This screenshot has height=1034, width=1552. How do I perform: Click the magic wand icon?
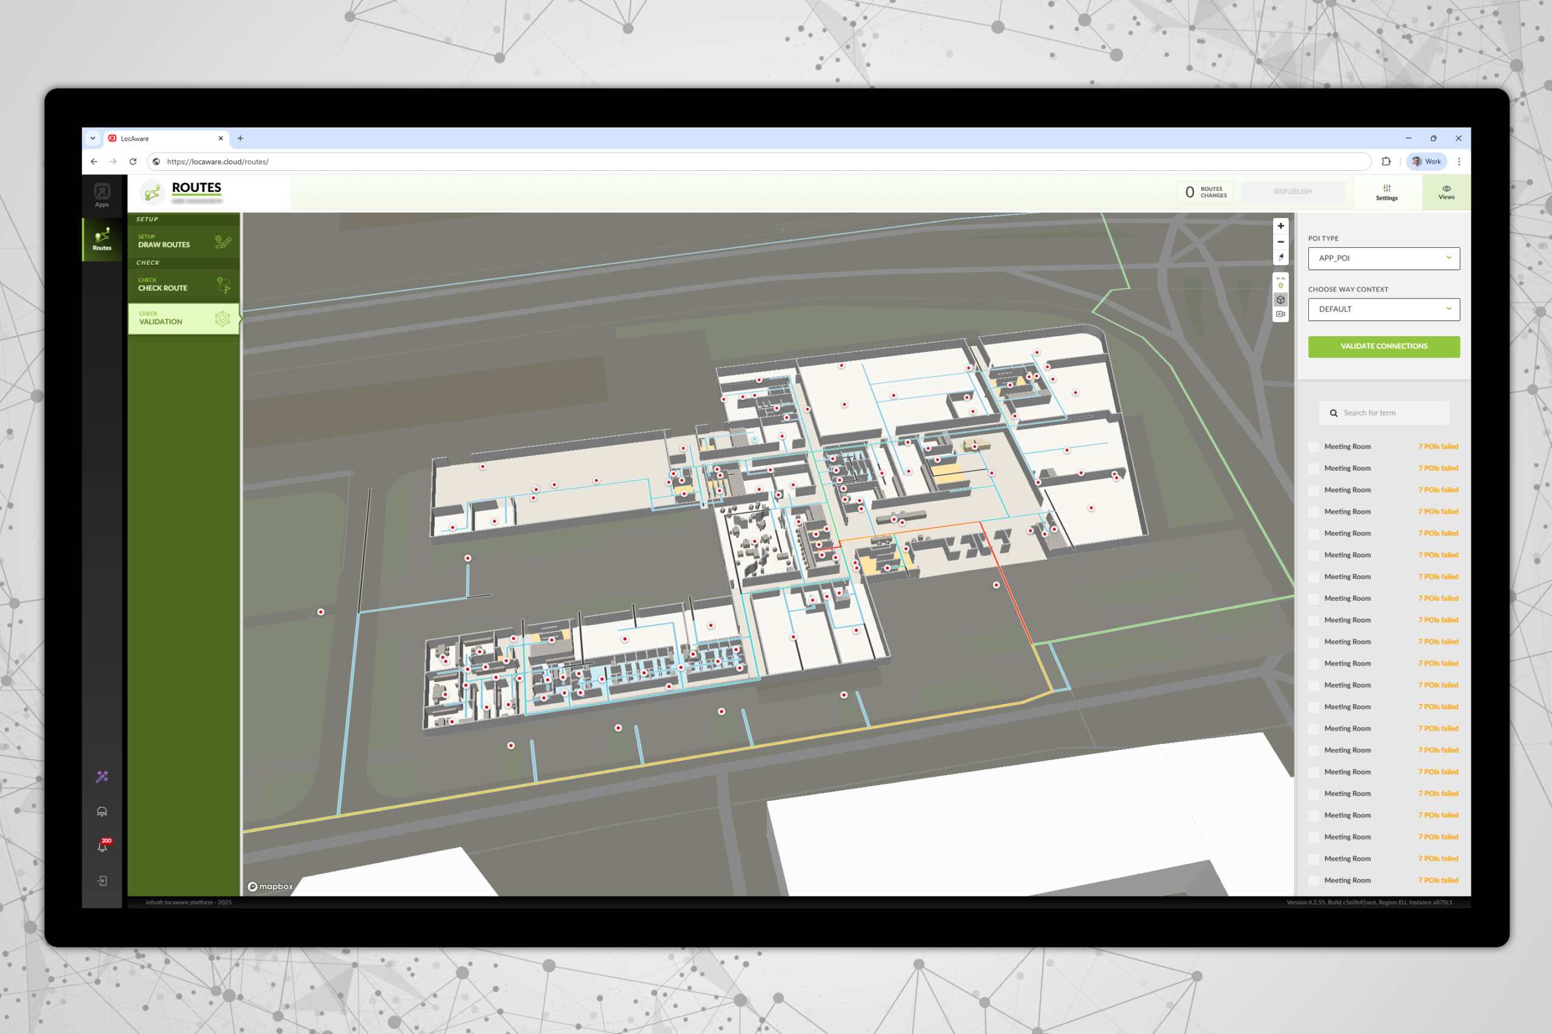102,777
